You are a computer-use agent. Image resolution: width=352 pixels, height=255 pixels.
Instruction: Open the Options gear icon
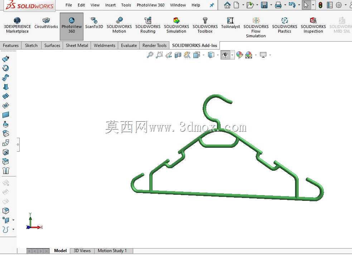coord(339,5)
